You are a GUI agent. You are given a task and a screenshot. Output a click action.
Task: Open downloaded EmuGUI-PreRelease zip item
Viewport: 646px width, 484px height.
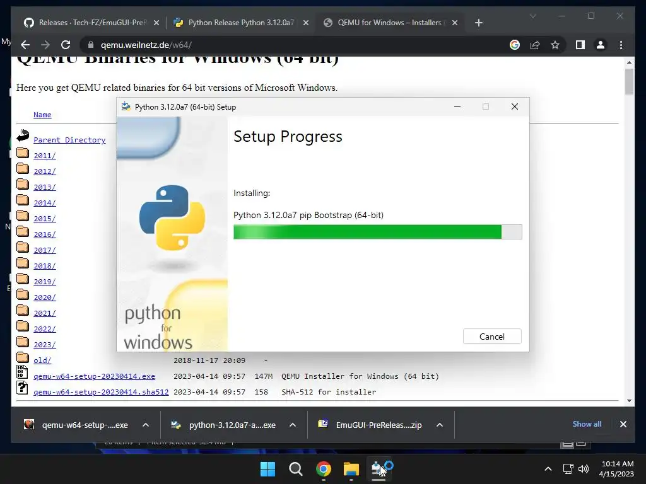point(371,425)
